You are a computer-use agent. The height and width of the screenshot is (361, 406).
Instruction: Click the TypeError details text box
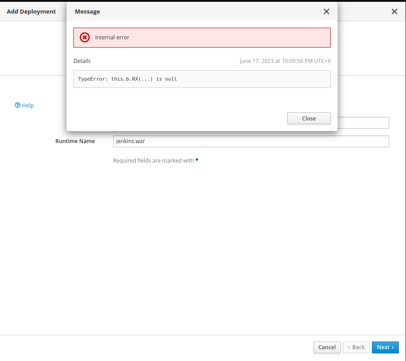(202, 79)
